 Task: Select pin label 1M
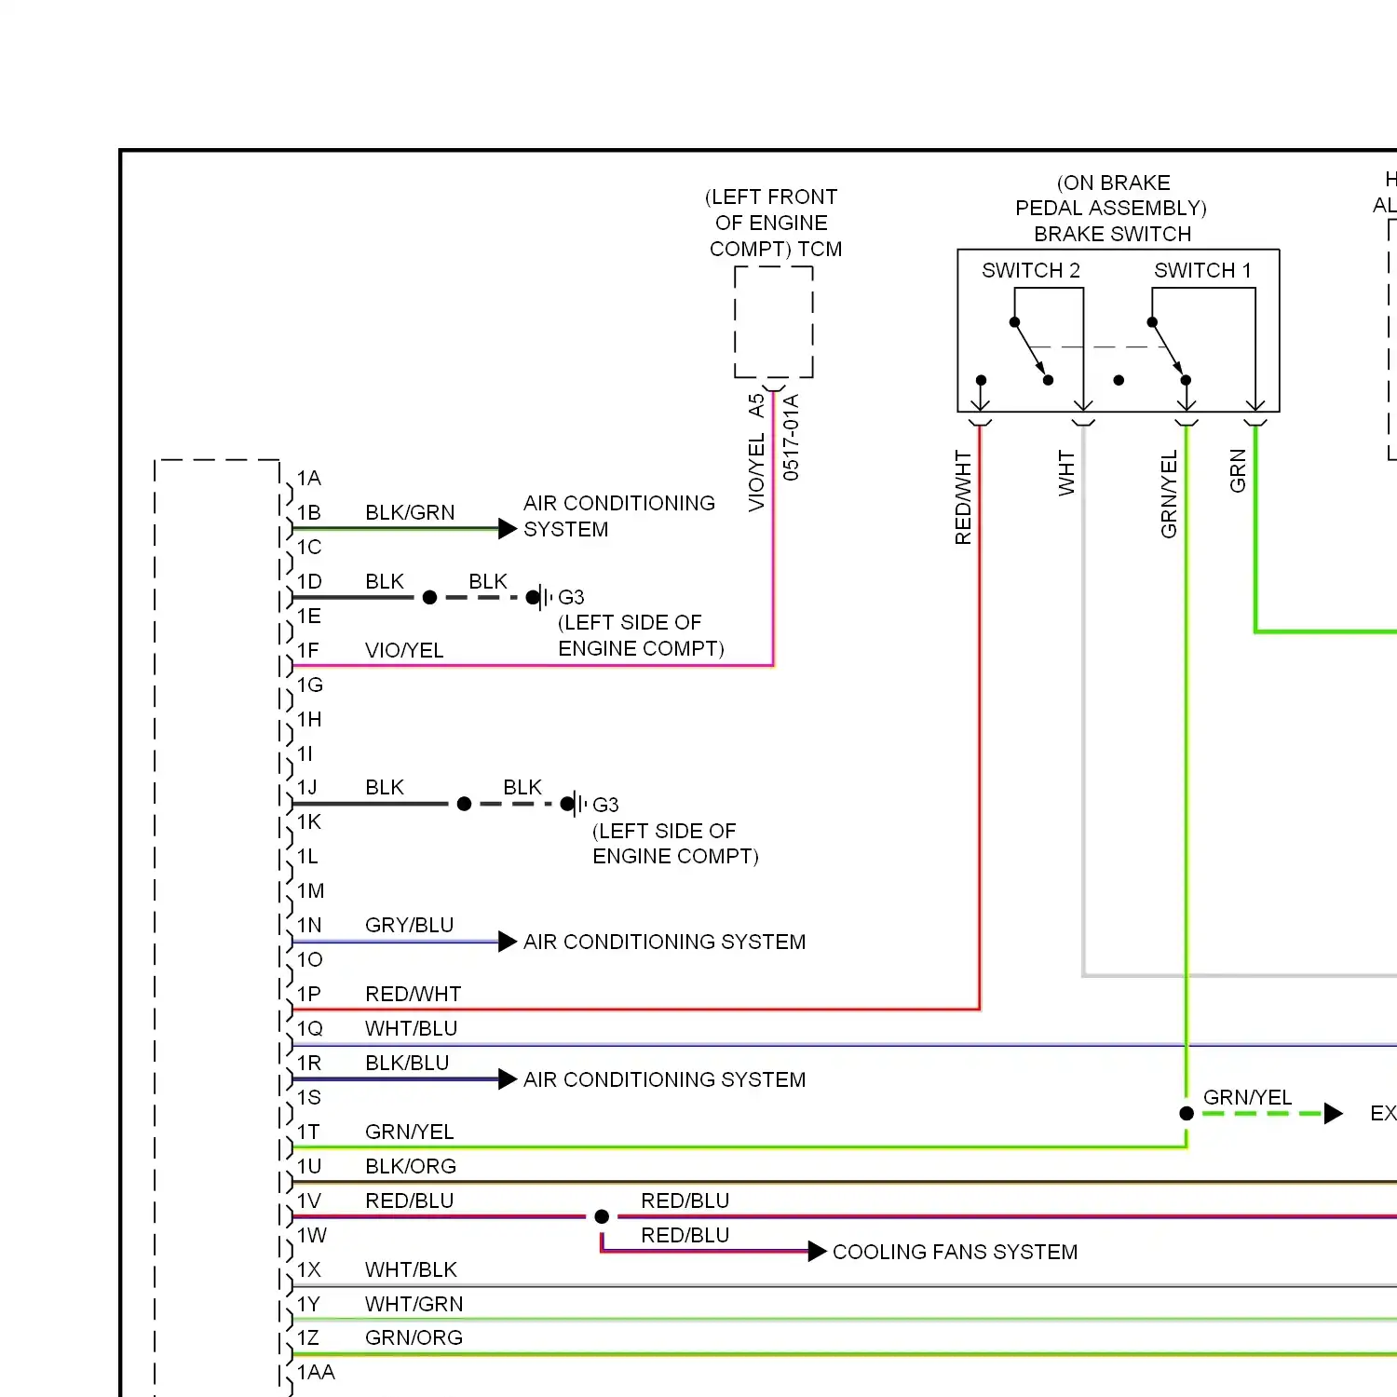click(311, 890)
